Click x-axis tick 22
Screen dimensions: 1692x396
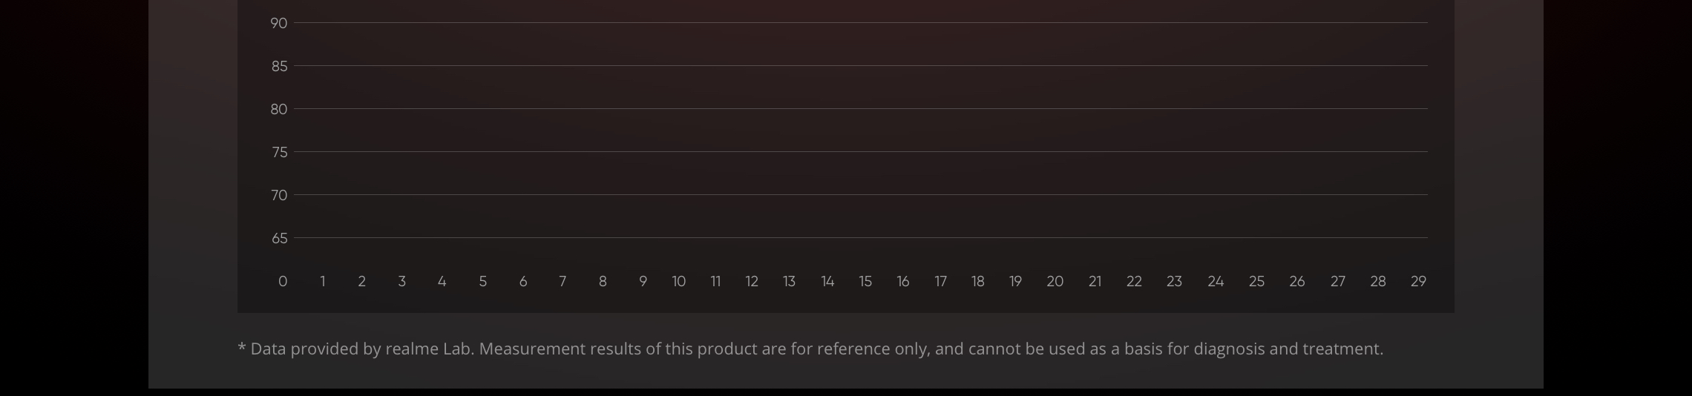1134,282
